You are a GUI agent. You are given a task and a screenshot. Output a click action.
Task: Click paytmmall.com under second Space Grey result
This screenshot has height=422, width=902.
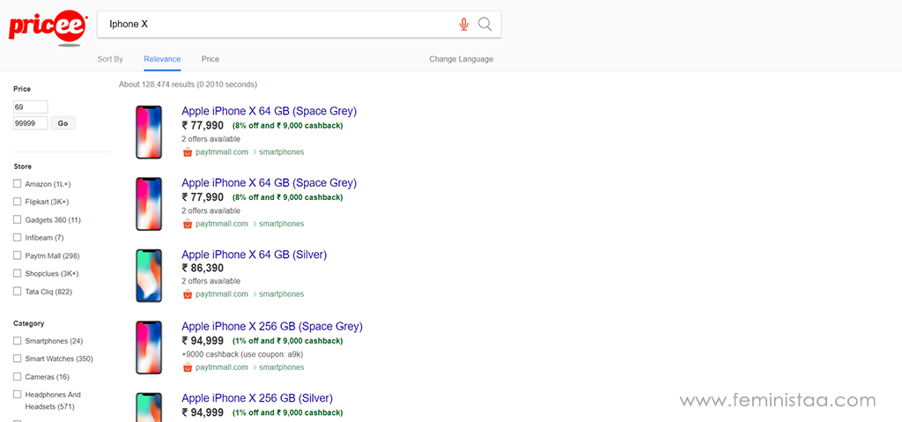pyautogui.click(x=221, y=224)
